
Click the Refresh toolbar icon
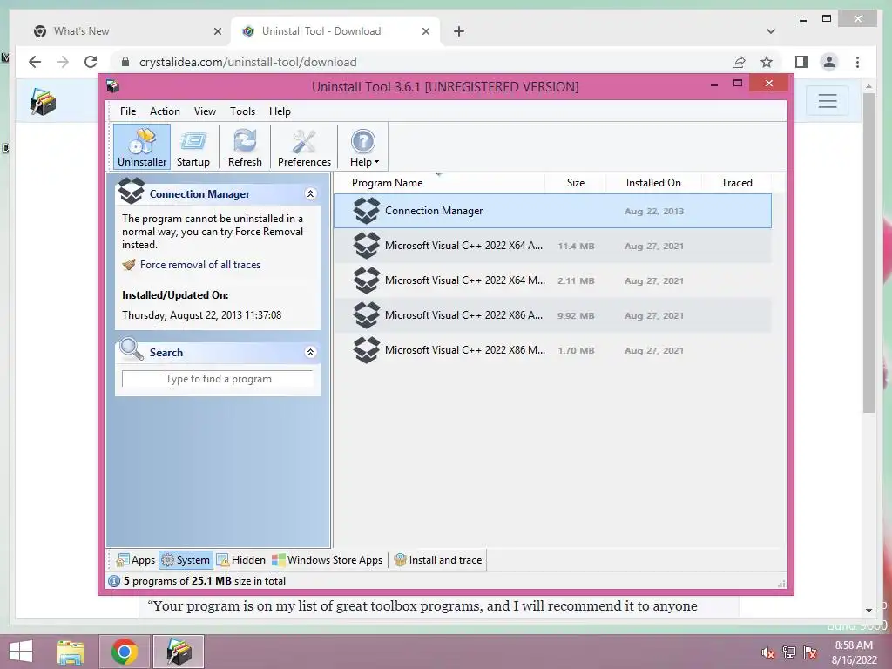[x=245, y=147]
